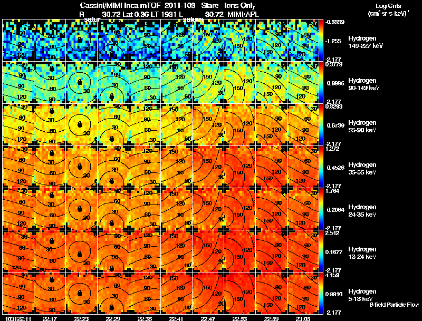Click the '22:41' time label

pos(176,318)
